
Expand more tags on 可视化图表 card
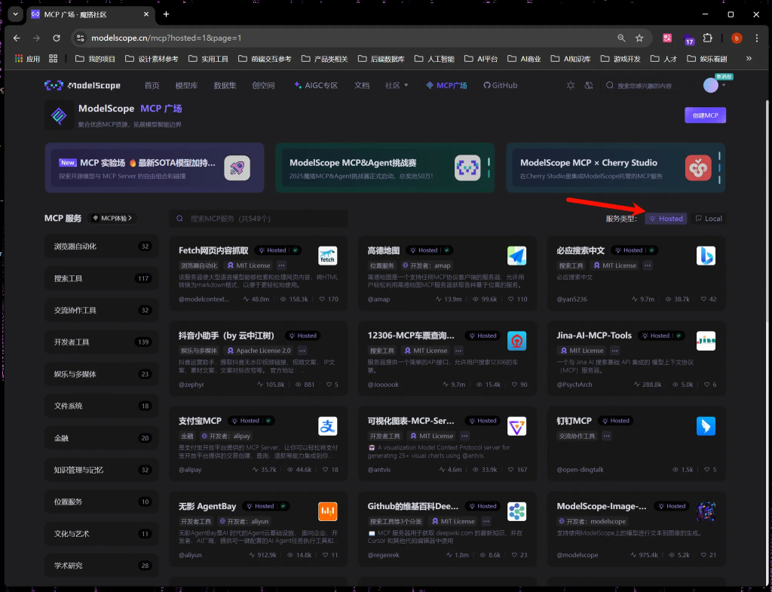(x=464, y=436)
